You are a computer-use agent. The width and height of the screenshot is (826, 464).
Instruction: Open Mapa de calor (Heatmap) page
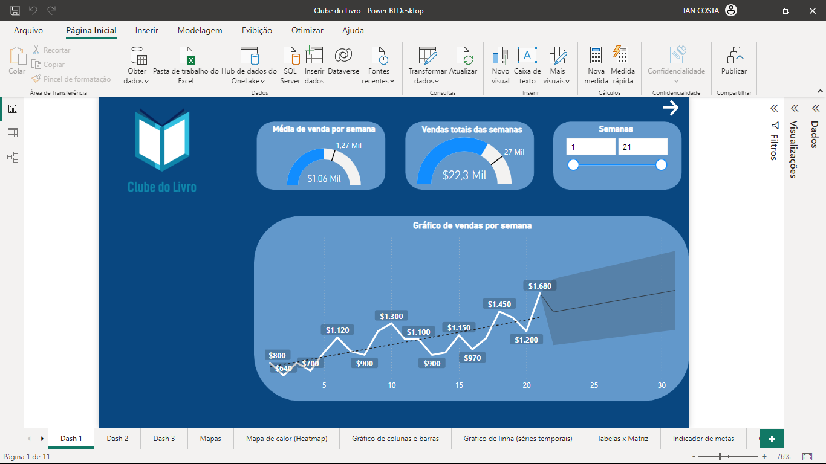[287, 439]
